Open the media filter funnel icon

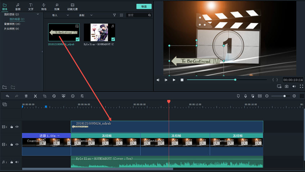click(115, 15)
